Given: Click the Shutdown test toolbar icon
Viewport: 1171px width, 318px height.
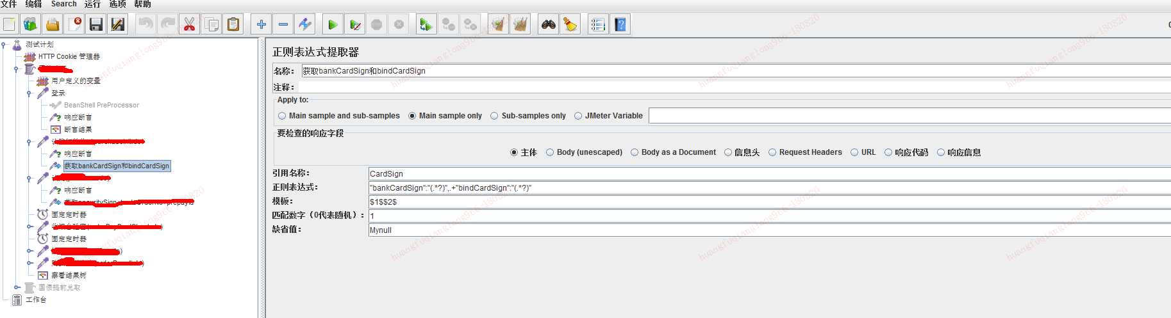Looking at the screenshot, I should [x=399, y=24].
